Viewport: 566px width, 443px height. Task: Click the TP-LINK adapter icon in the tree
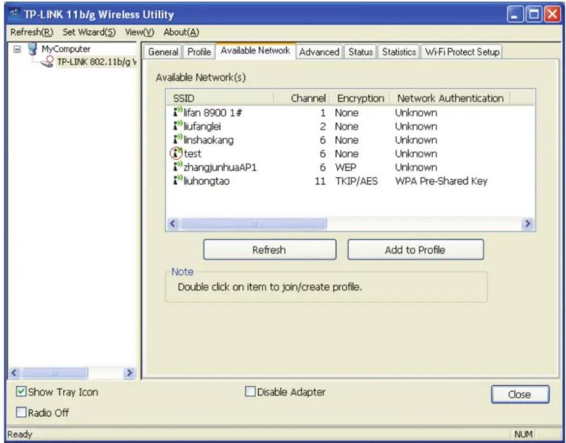pos(47,62)
